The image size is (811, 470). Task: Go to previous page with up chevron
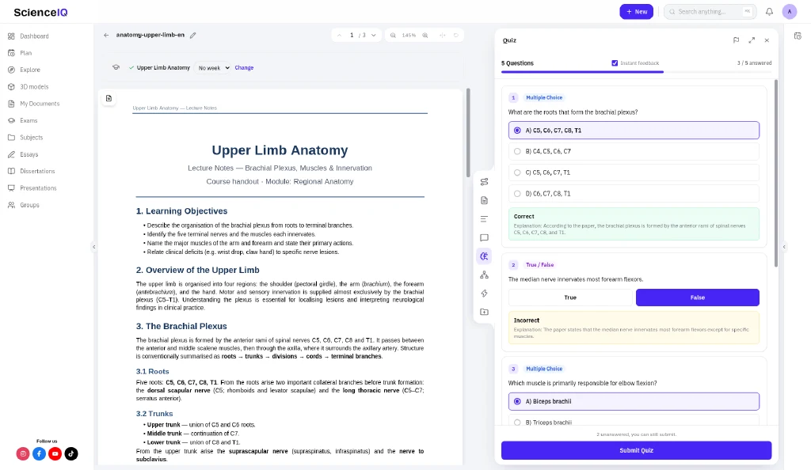tap(339, 35)
